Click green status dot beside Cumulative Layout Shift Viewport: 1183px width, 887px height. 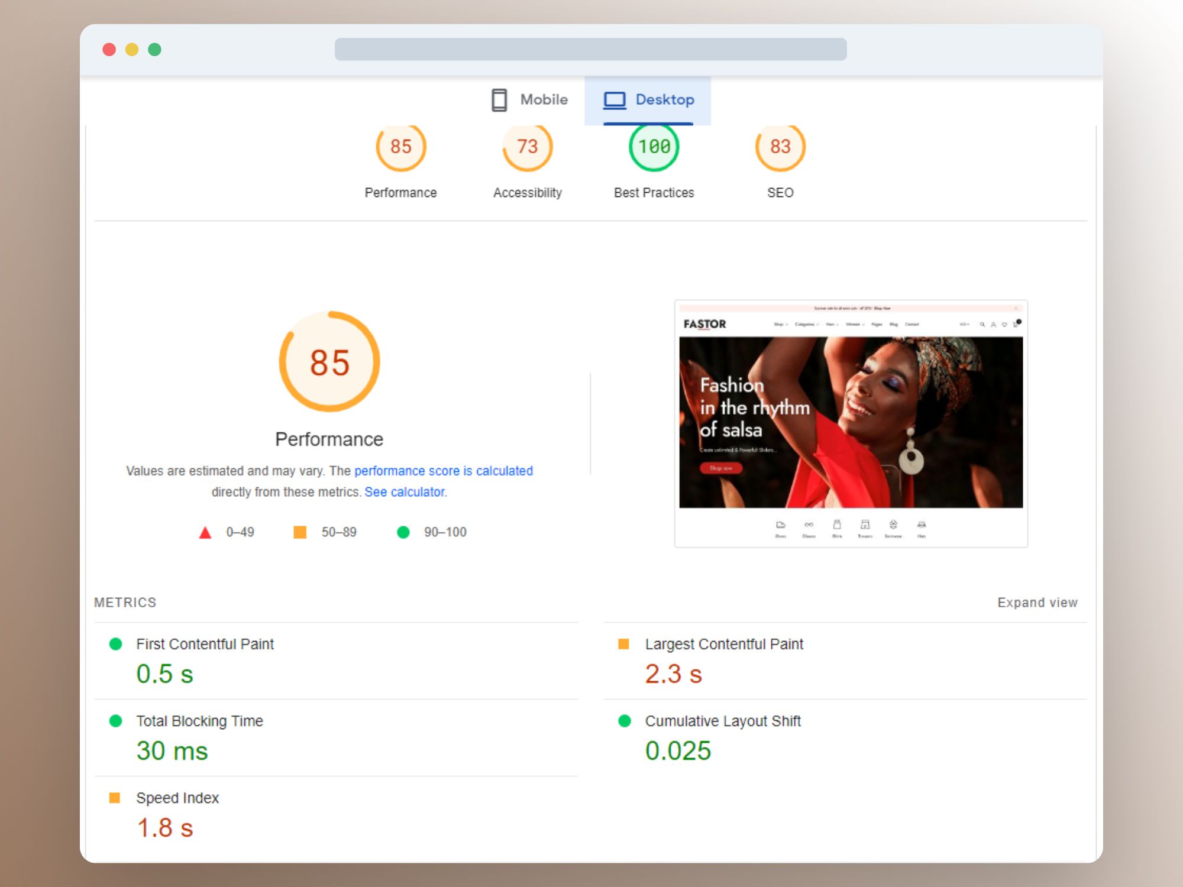coord(625,721)
